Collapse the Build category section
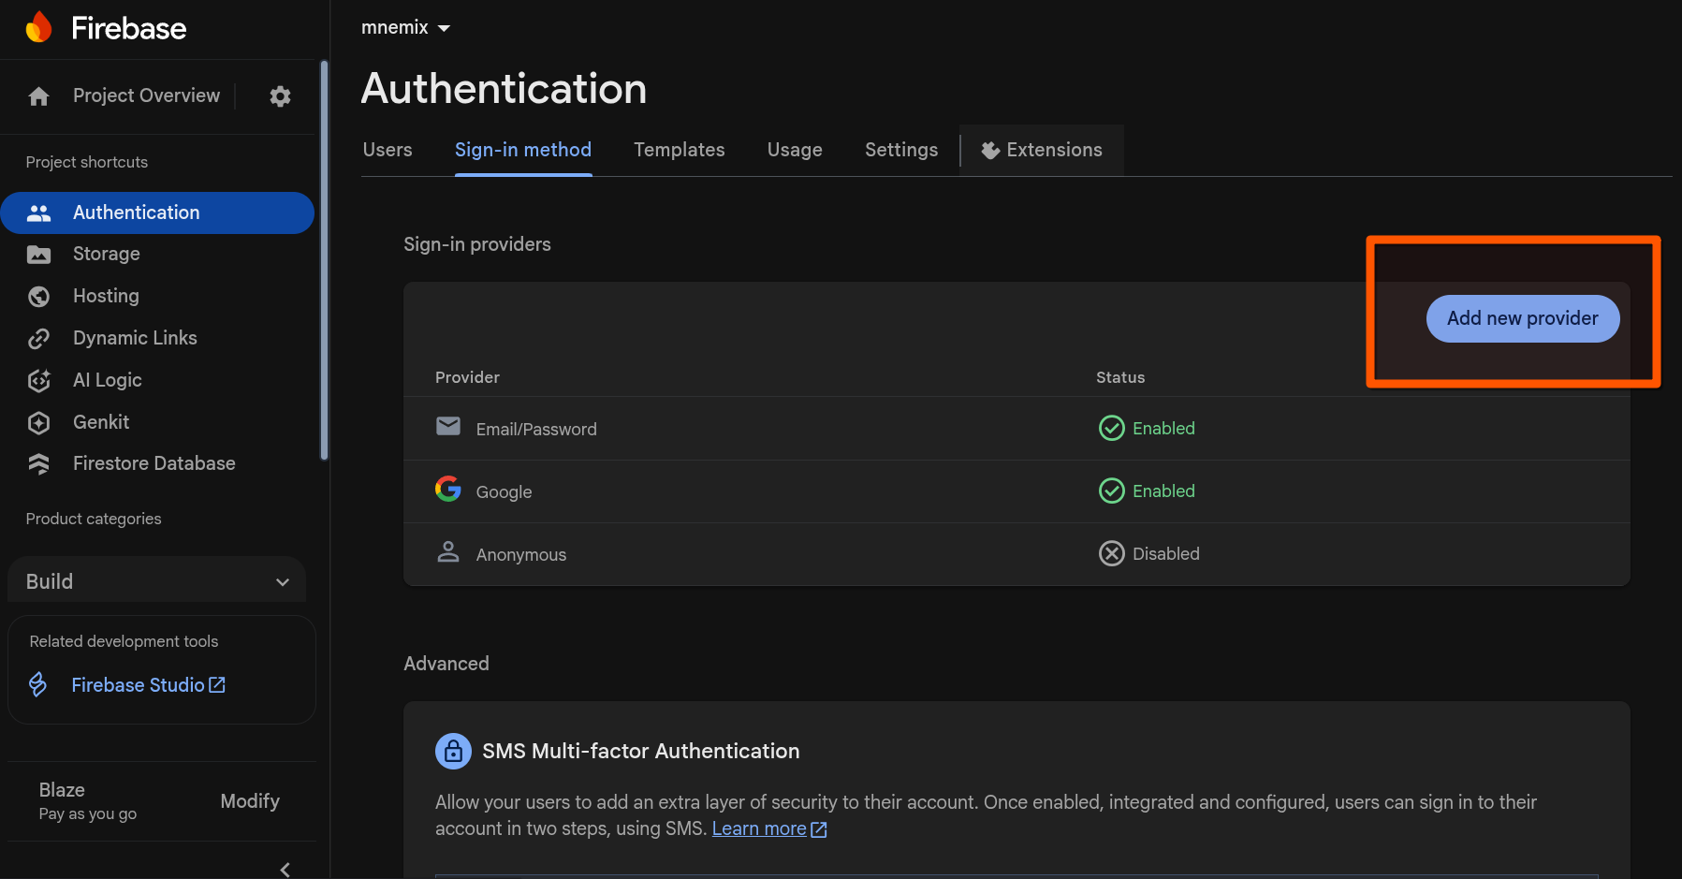The height and width of the screenshot is (879, 1682). 283,581
